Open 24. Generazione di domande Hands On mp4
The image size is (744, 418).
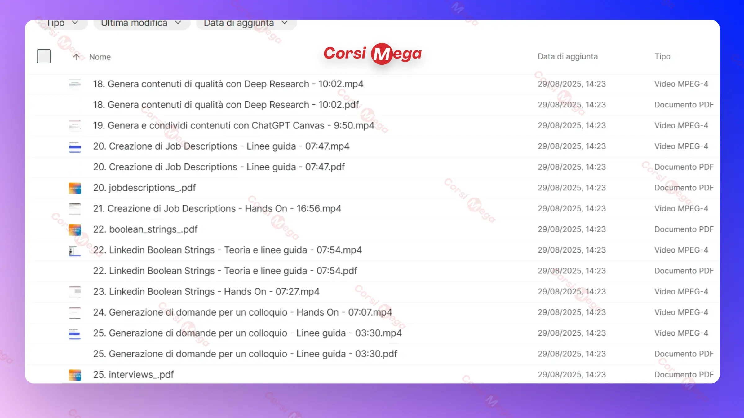pos(242,312)
